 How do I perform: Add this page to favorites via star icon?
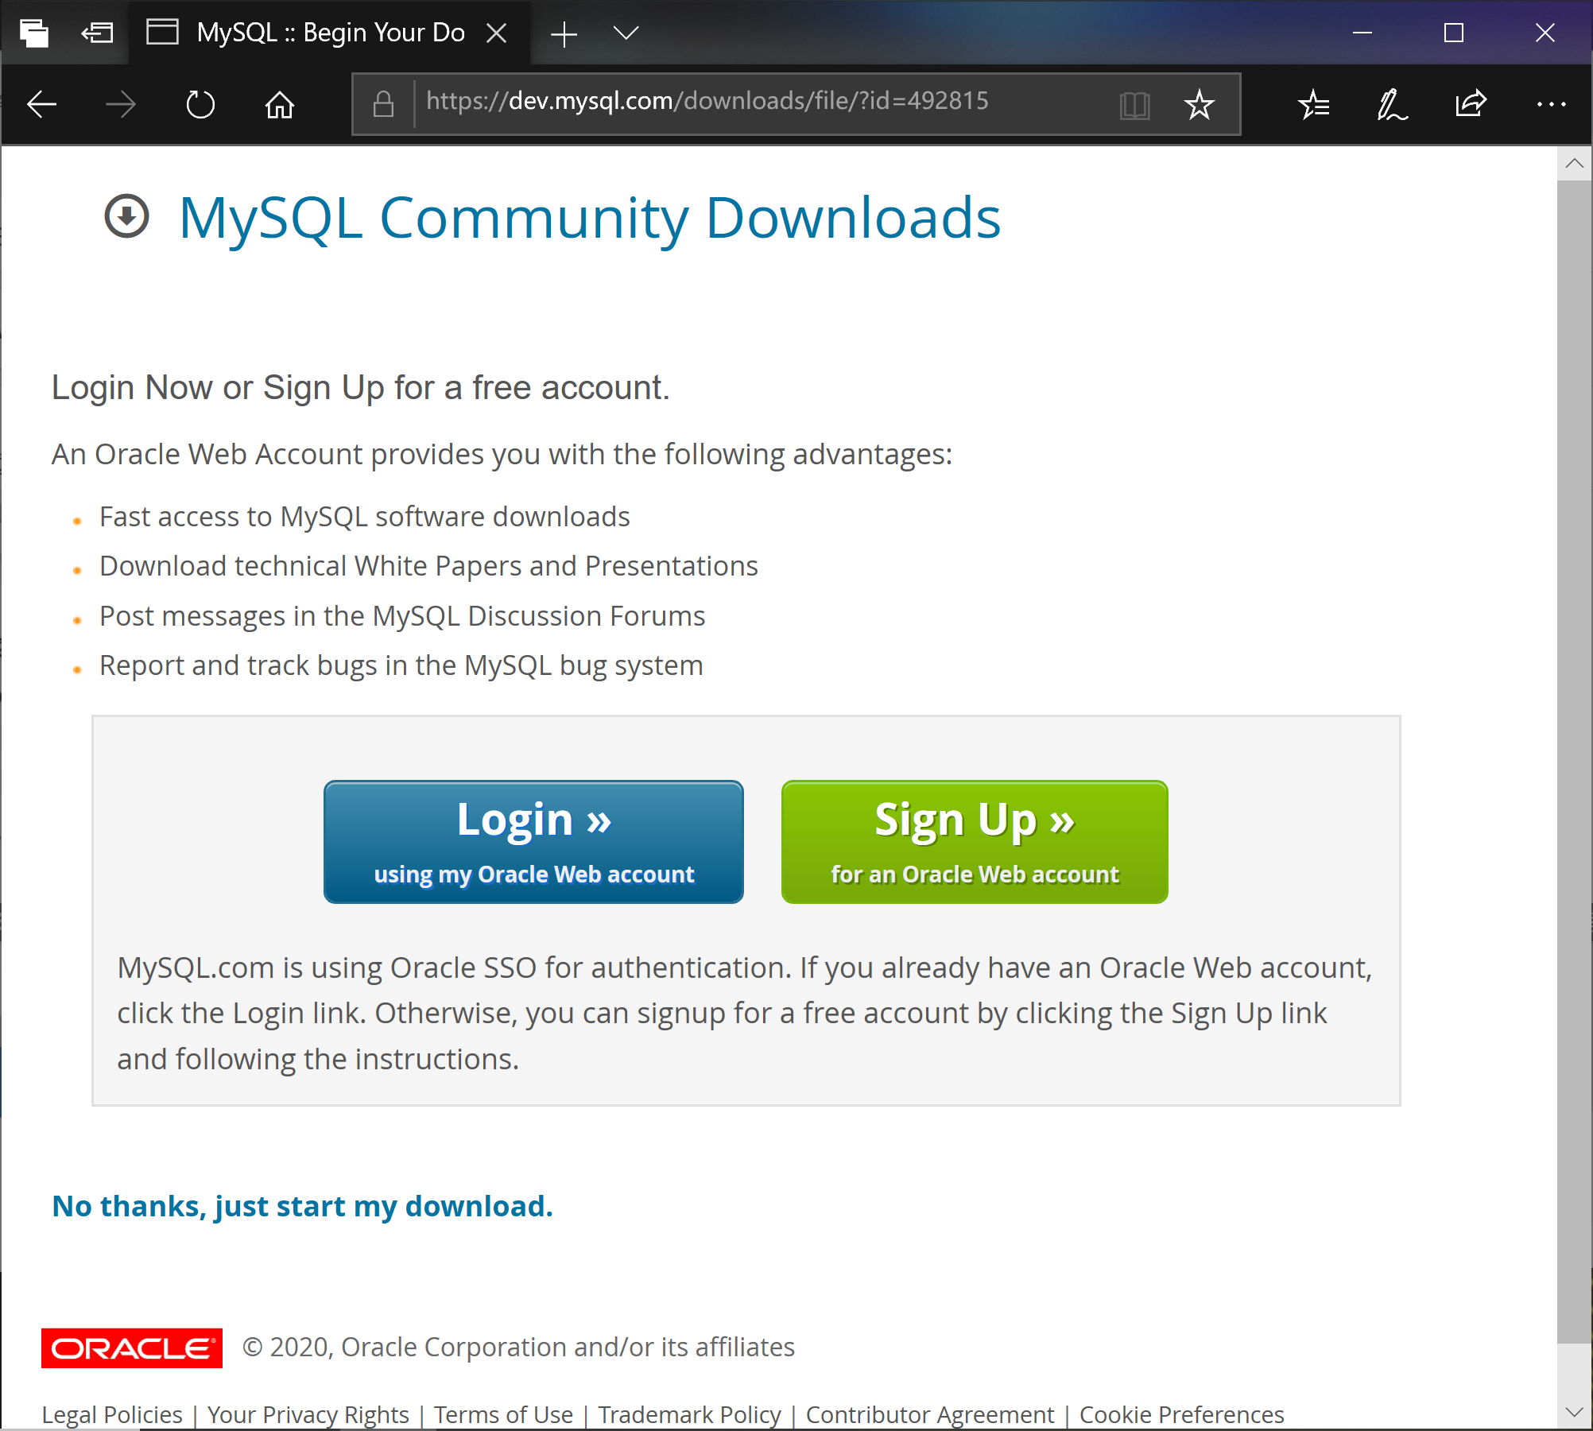[x=1198, y=104]
